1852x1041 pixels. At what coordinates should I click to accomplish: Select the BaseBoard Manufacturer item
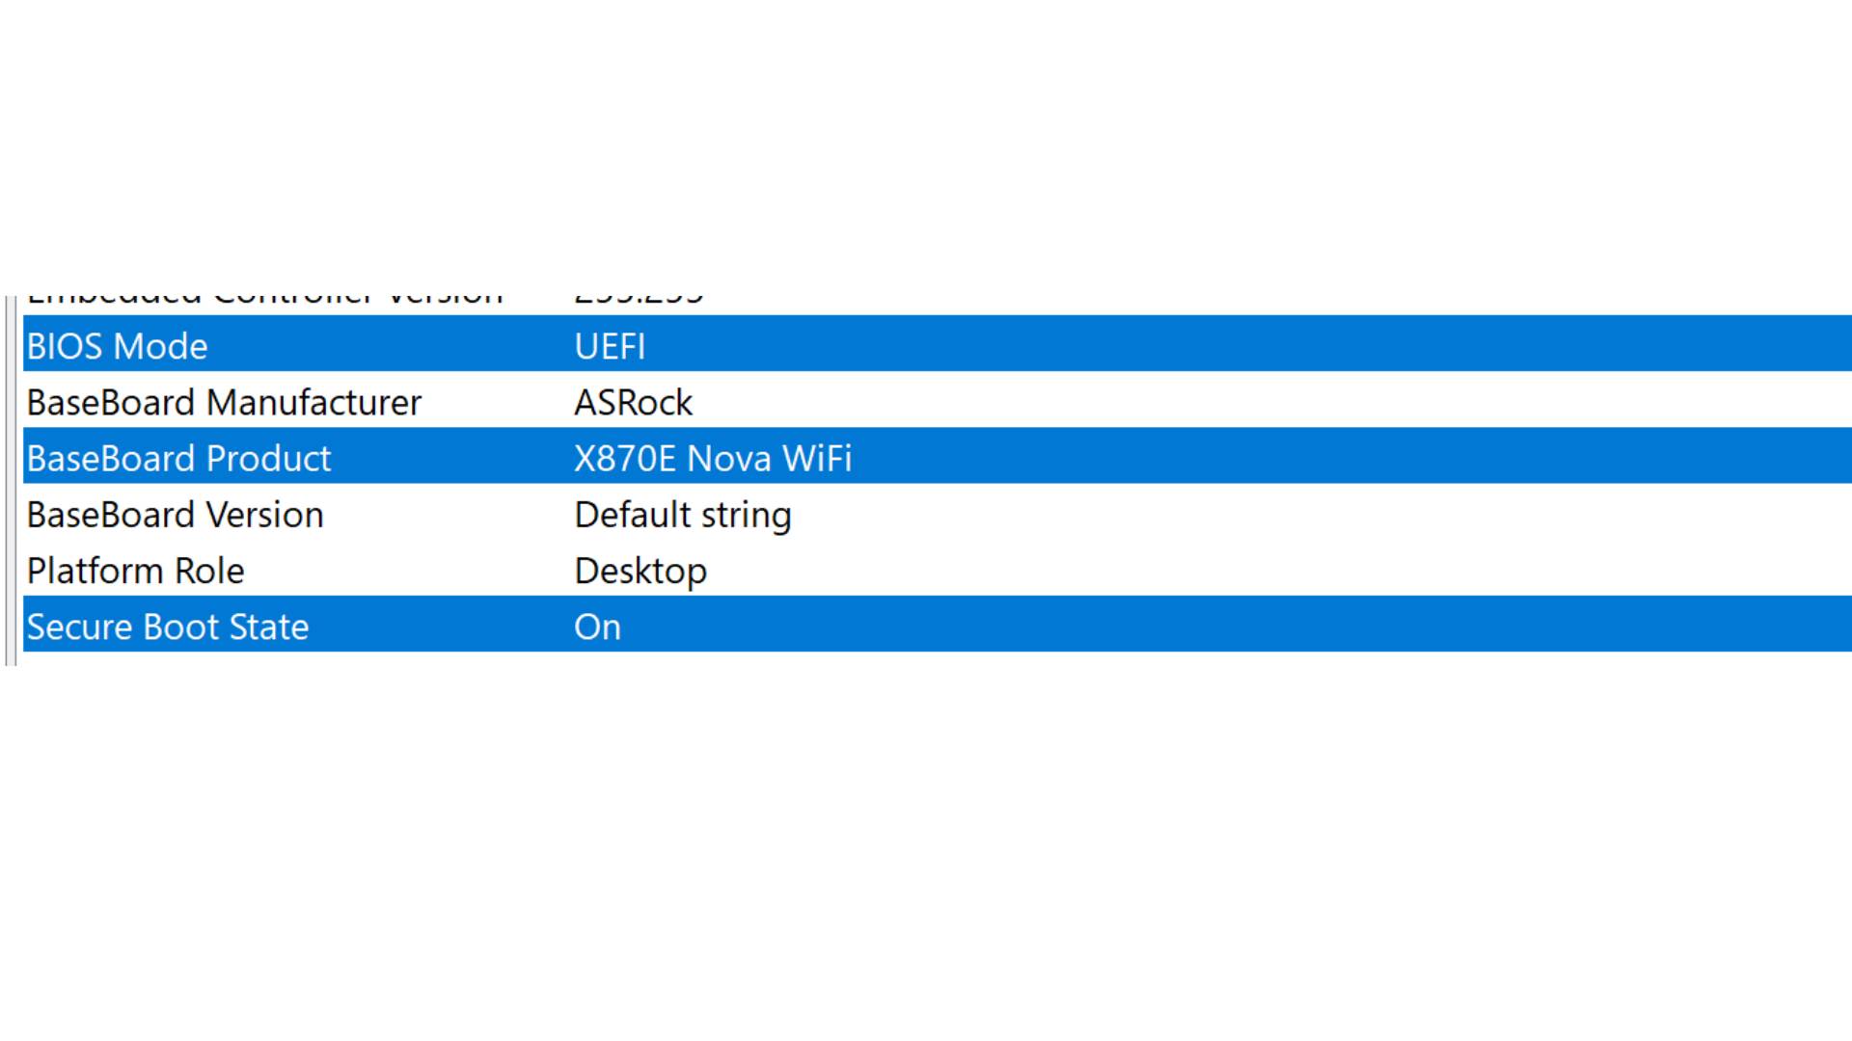point(224,402)
